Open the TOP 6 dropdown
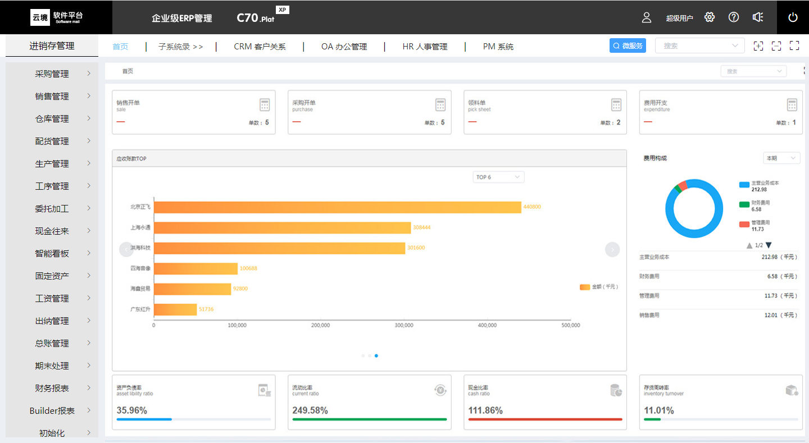Screen dimensions: 809x443 tap(498, 177)
